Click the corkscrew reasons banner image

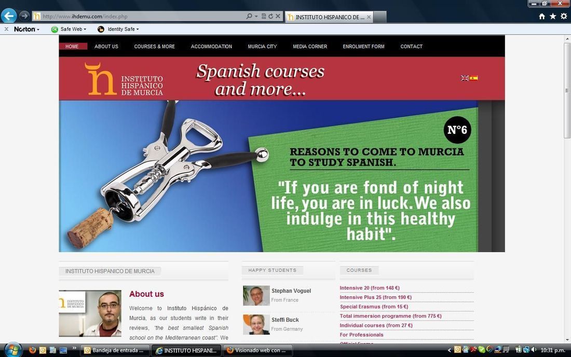click(268, 176)
